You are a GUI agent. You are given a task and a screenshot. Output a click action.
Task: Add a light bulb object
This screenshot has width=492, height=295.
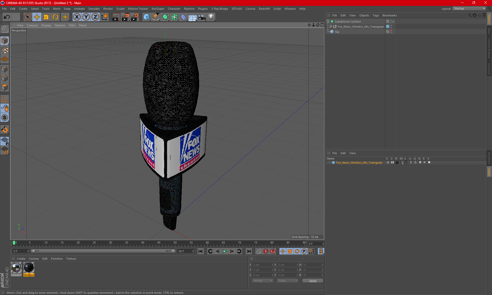(x=211, y=17)
